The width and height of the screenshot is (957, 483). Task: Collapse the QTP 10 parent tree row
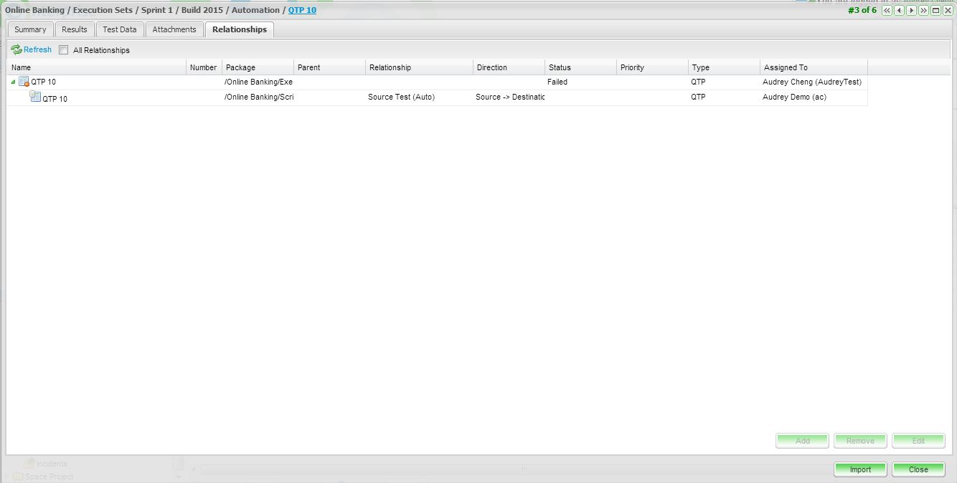click(x=13, y=82)
